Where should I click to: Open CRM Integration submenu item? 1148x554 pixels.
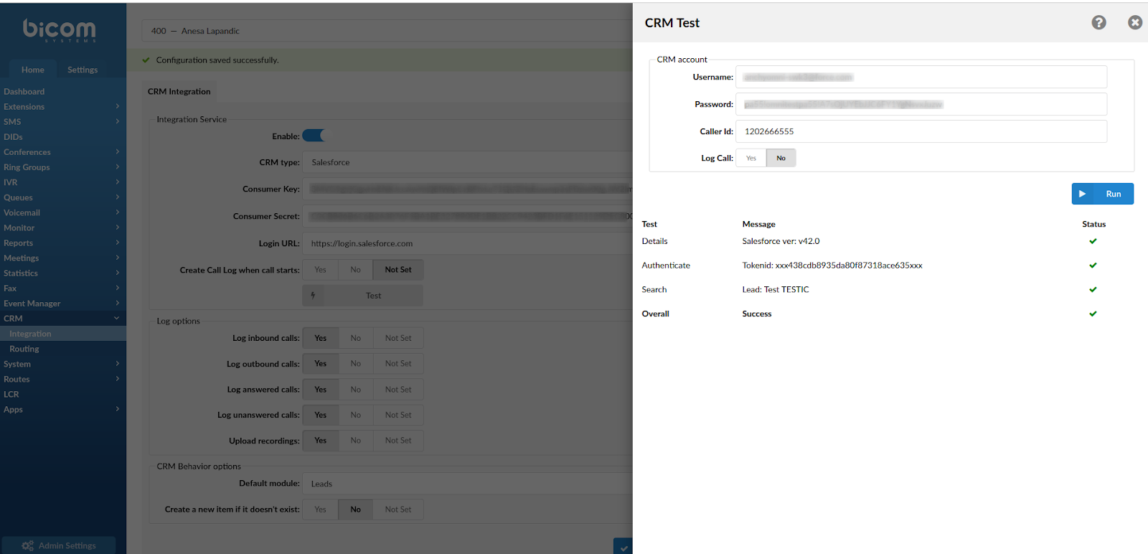coord(62,334)
